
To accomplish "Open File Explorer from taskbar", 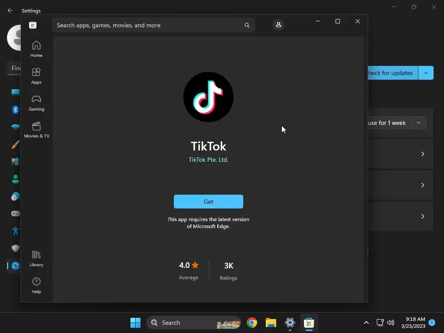I will 271,323.
